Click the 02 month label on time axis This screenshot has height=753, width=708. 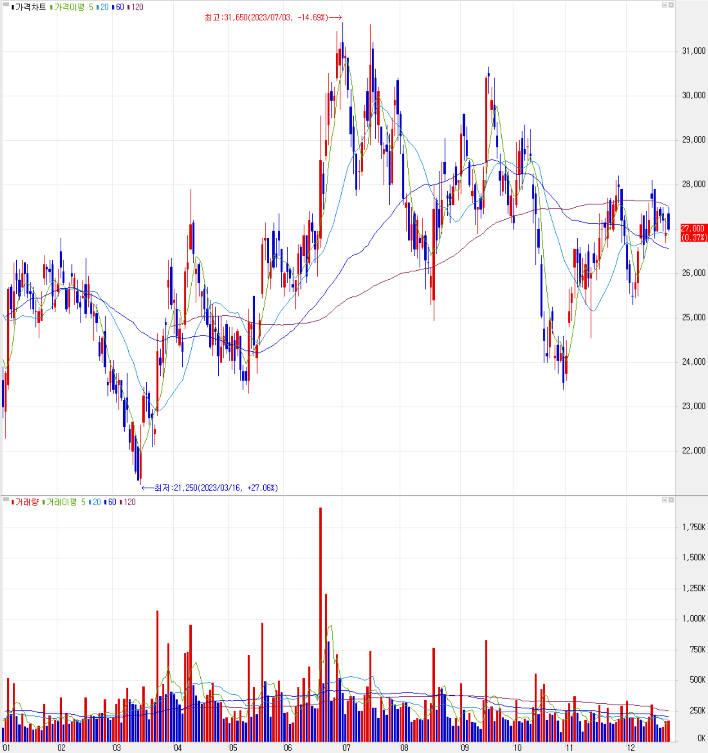[x=61, y=748]
